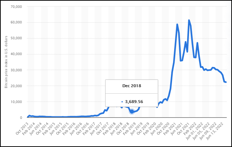Click the highest peak of the price line
232x147 pixels.
(189, 20)
